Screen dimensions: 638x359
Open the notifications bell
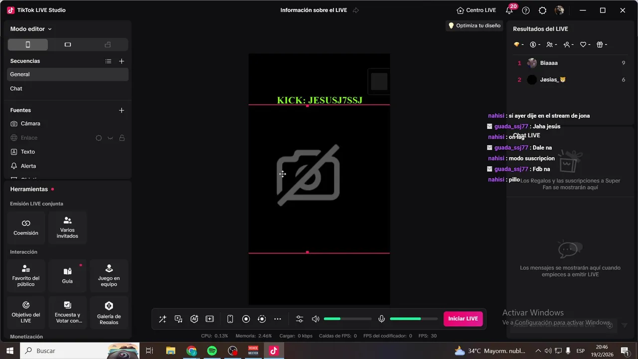[509, 10]
